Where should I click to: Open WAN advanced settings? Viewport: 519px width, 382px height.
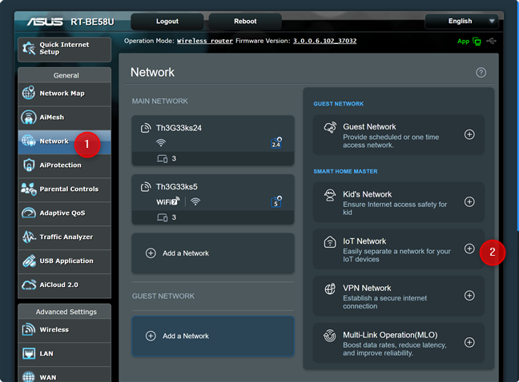click(65, 375)
